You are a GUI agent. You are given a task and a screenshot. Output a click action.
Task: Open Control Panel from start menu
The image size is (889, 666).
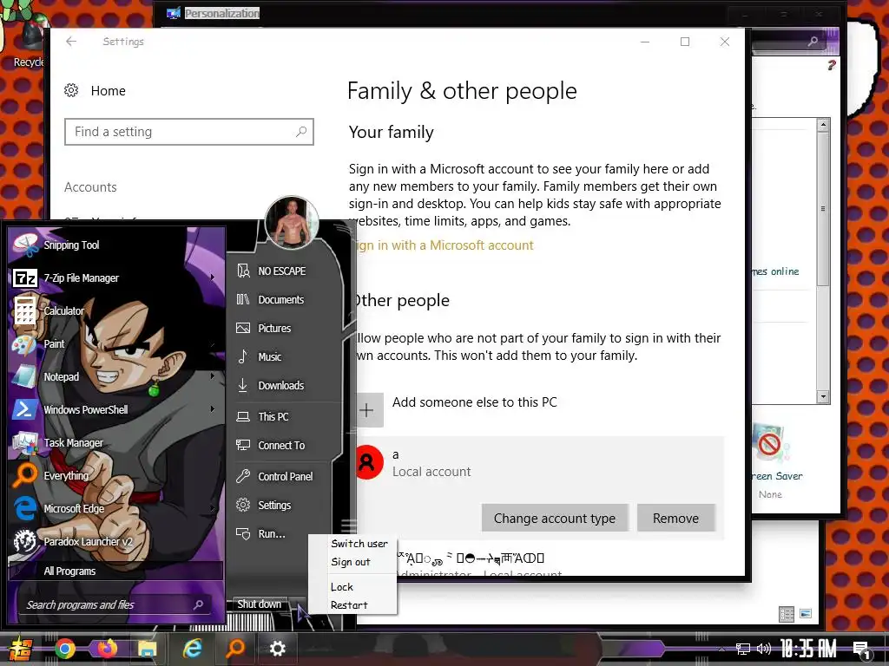[x=284, y=477]
